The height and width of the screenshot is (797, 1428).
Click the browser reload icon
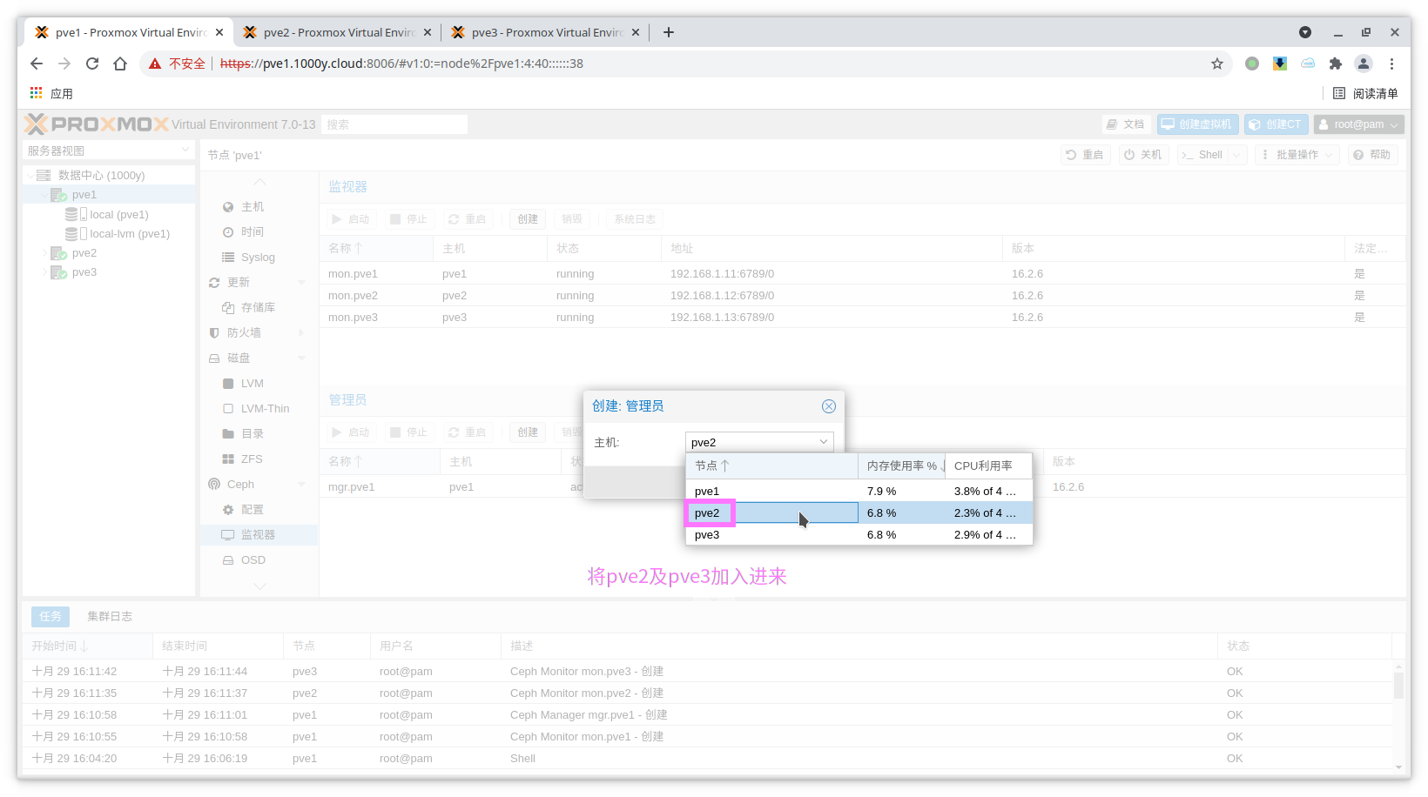click(92, 64)
